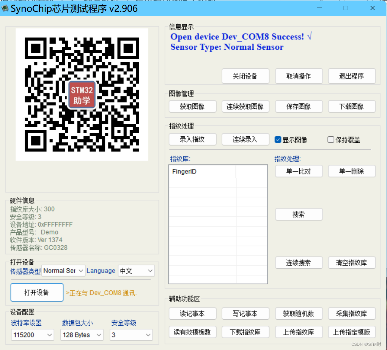Click the 读有效模板数 button
This screenshot has height=350, width=387.
coord(192,332)
